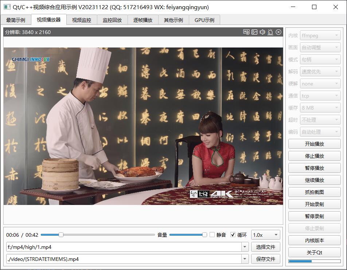Switch to the 视频监控 tab
The image size is (347, 270).
[x=82, y=20]
